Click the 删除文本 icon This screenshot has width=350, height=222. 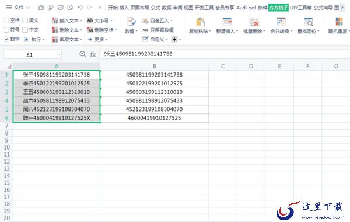[55, 30]
